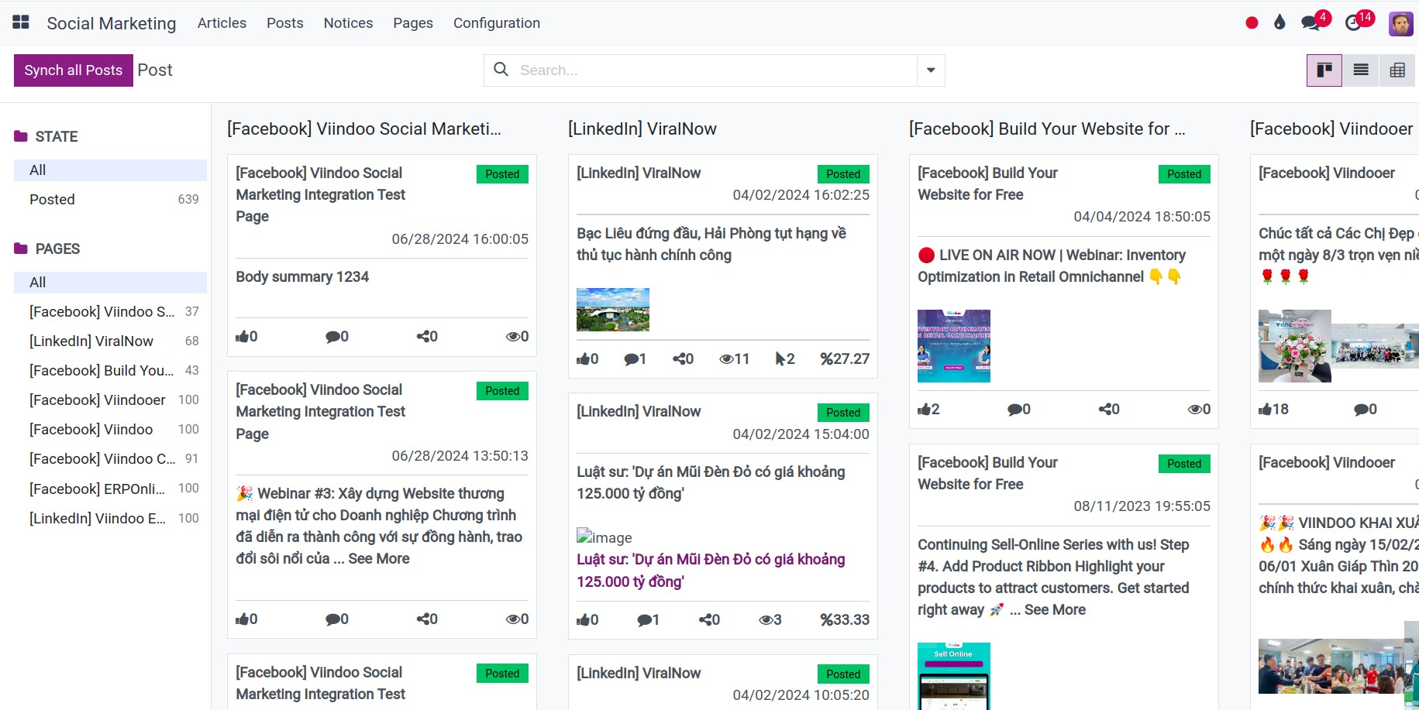The width and height of the screenshot is (1419, 710).
Task: Select All under STATE filter
Action: pos(110,170)
